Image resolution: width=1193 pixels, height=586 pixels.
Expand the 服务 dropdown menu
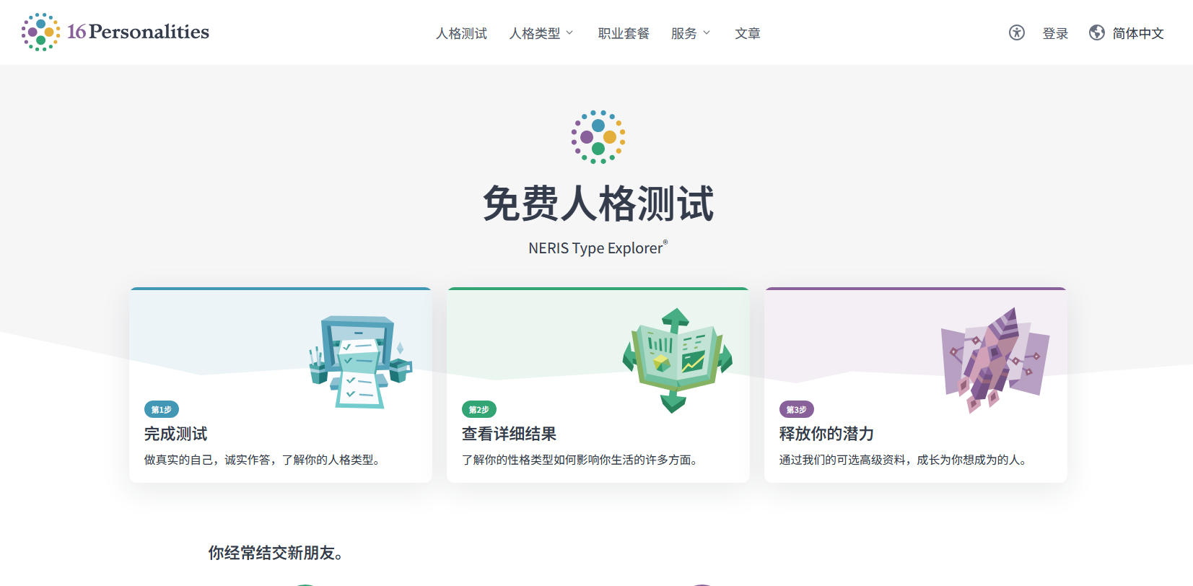691,33
